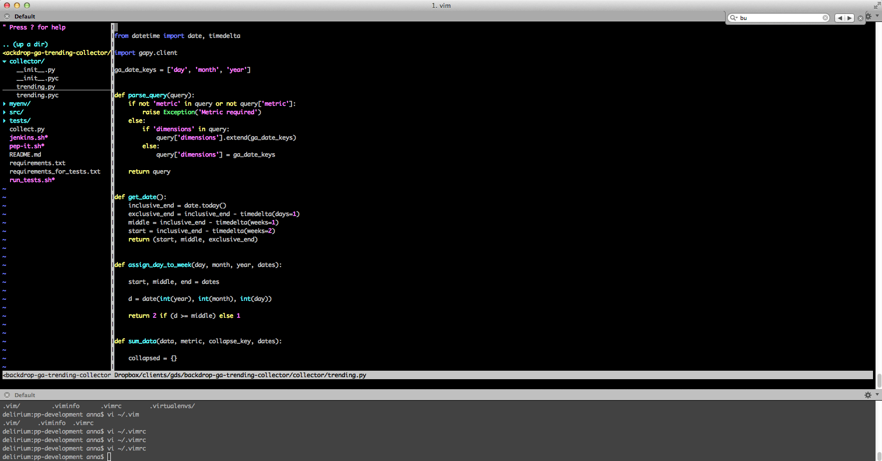Close the find bar
Screen dimensions: 882x461
coord(860,18)
